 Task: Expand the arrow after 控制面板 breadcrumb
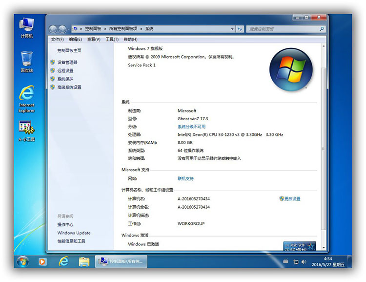pyautogui.click(x=105, y=29)
